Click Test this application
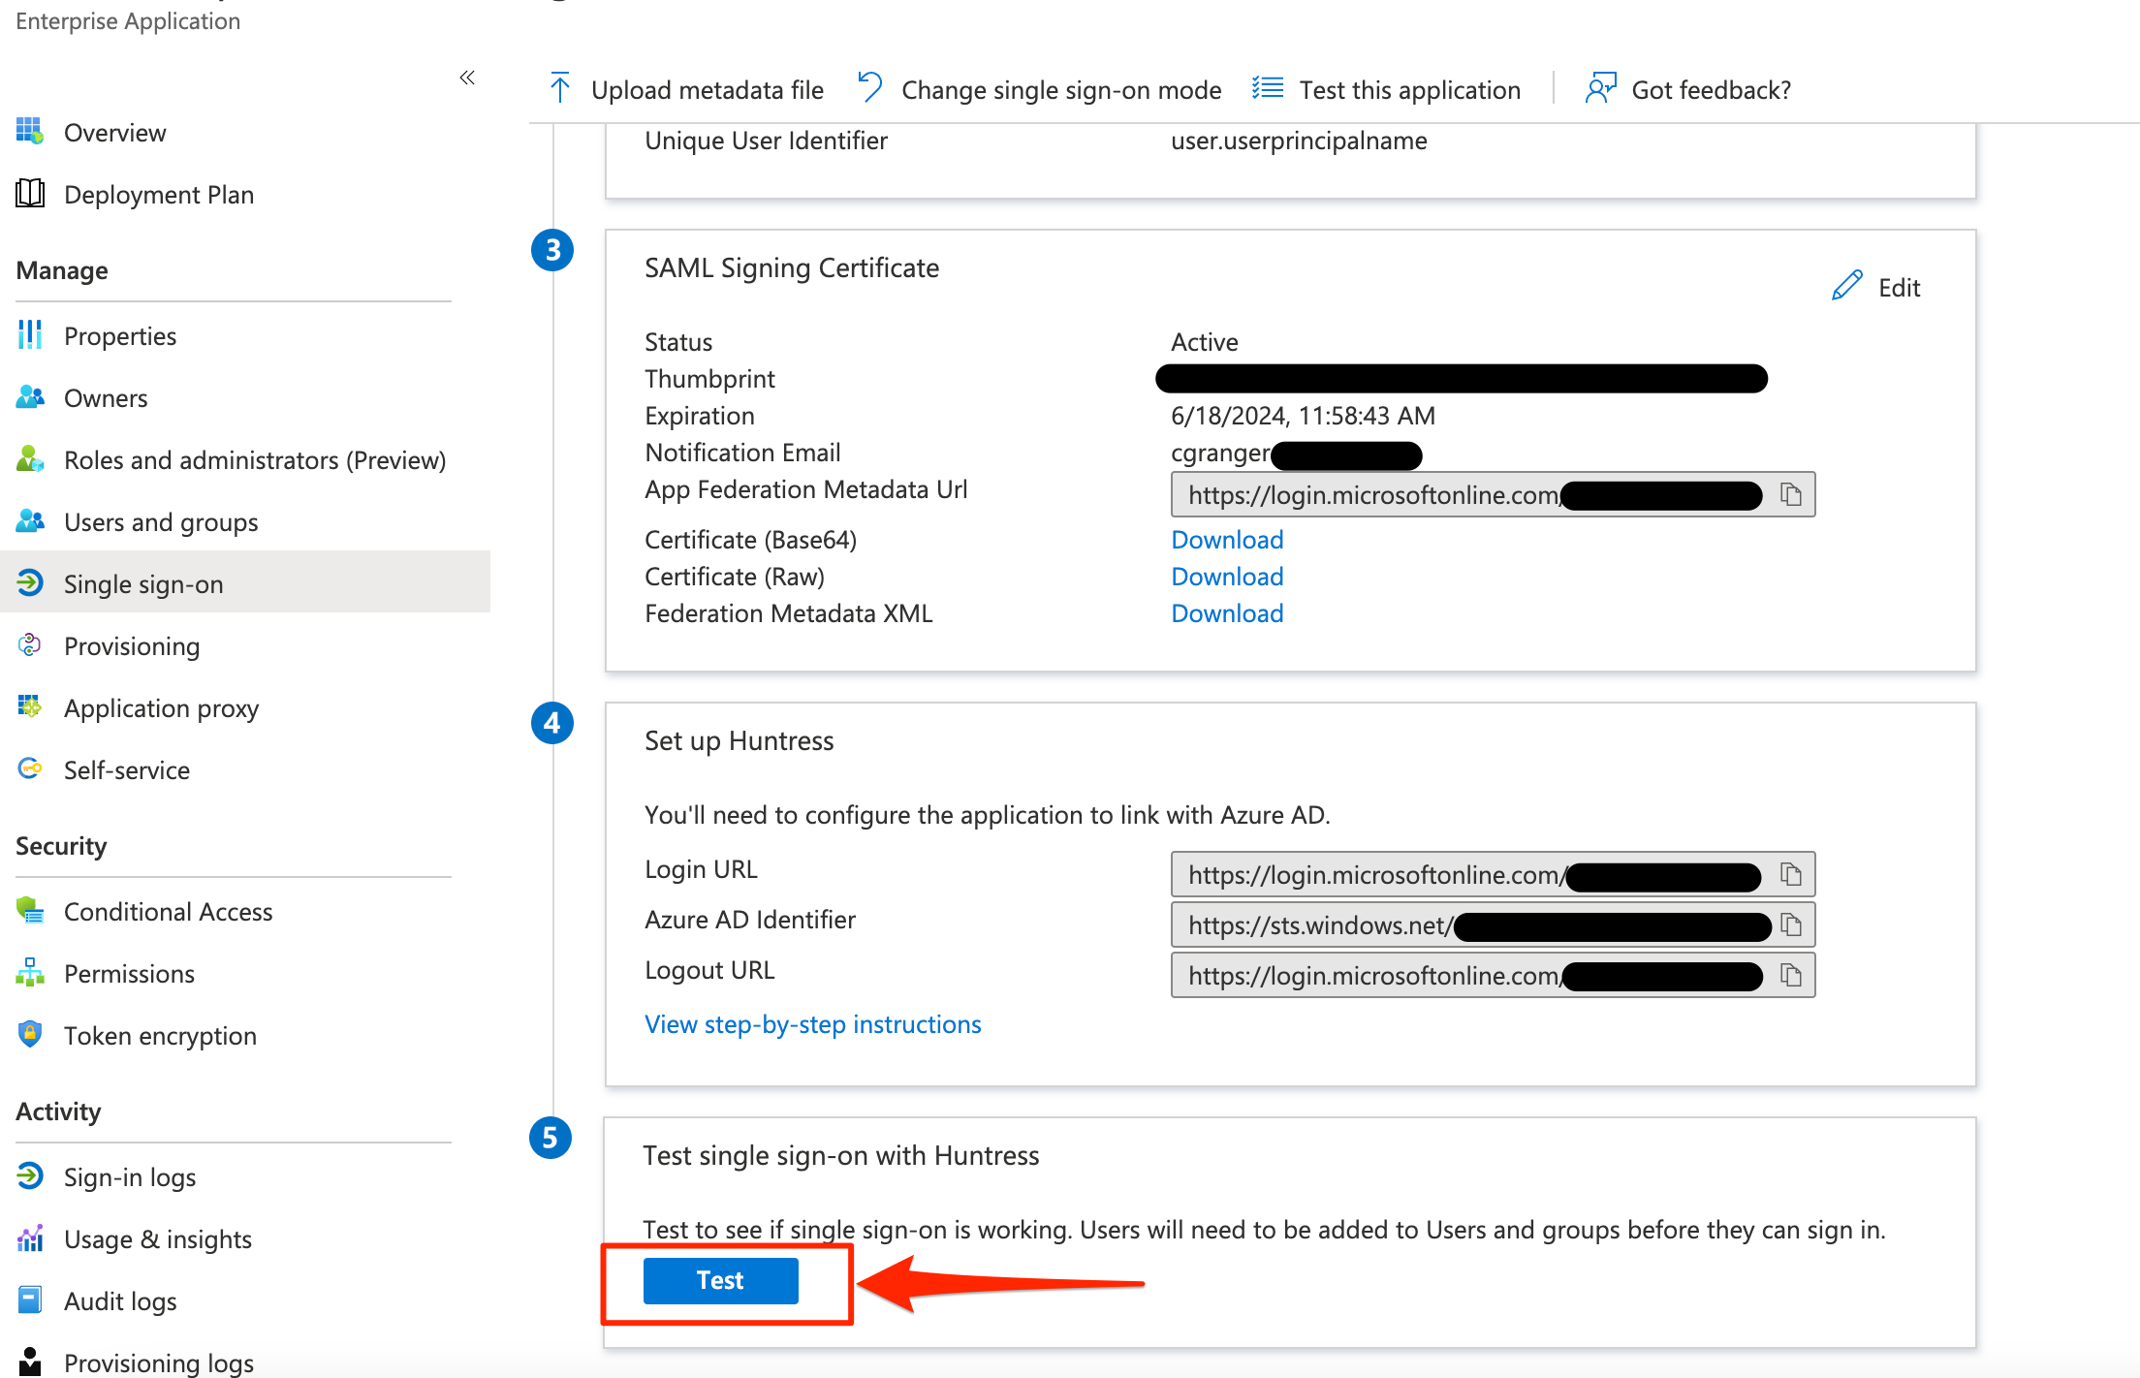Screen dimensions: 2140x1378 pos(1386,89)
